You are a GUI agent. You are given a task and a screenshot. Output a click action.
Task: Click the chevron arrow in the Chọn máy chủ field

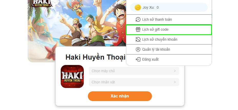[x=175, y=71]
